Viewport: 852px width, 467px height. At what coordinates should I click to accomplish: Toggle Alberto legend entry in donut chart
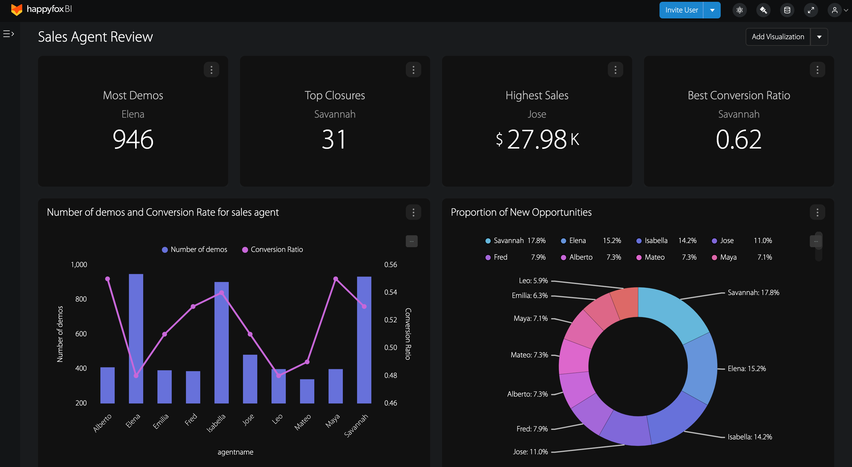pyautogui.click(x=591, y=257)
